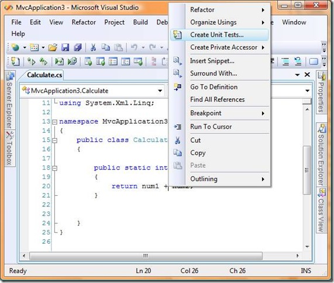Click the Comment Out Selected Lines toolbar icon
The image size is (334, 283).
[x=285, y=62]
